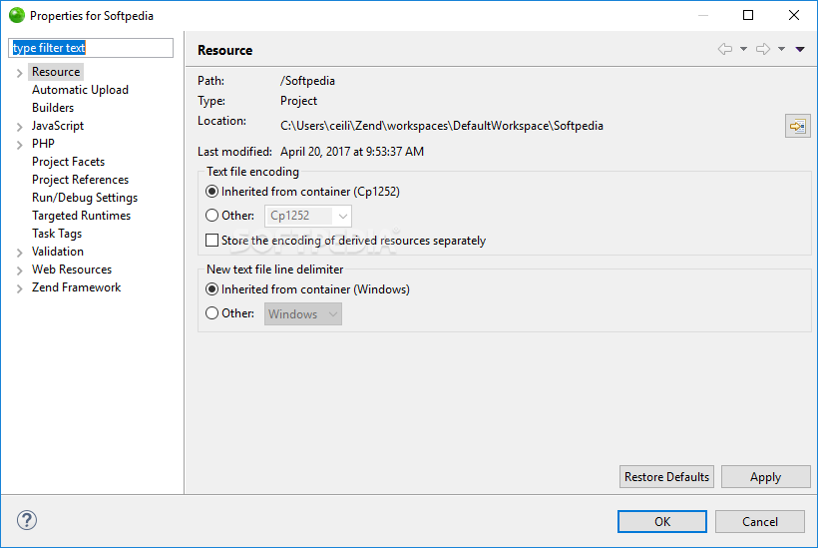Confirm with the OK button

pyautogui.click(x=662, y=521)
